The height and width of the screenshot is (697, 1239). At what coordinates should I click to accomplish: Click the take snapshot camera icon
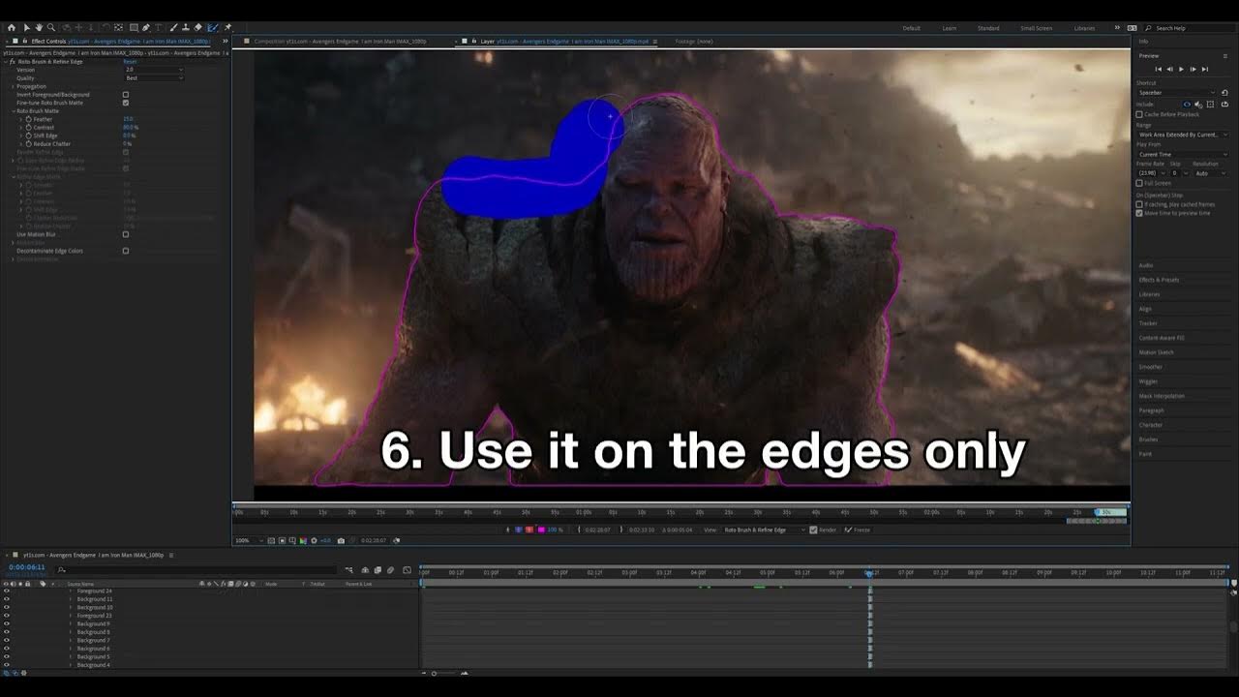click(x=341, y=540)
